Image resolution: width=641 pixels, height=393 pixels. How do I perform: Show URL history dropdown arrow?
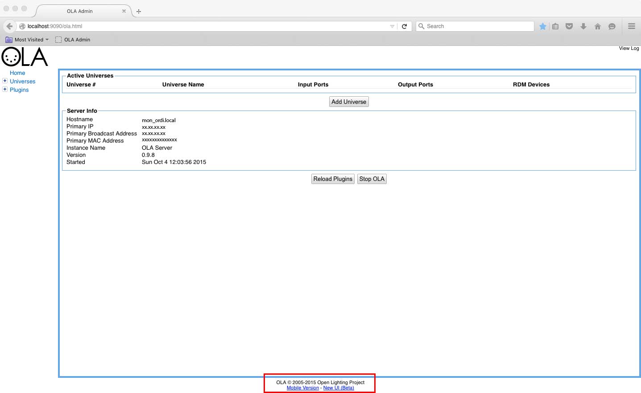click(x=392, y=26)
